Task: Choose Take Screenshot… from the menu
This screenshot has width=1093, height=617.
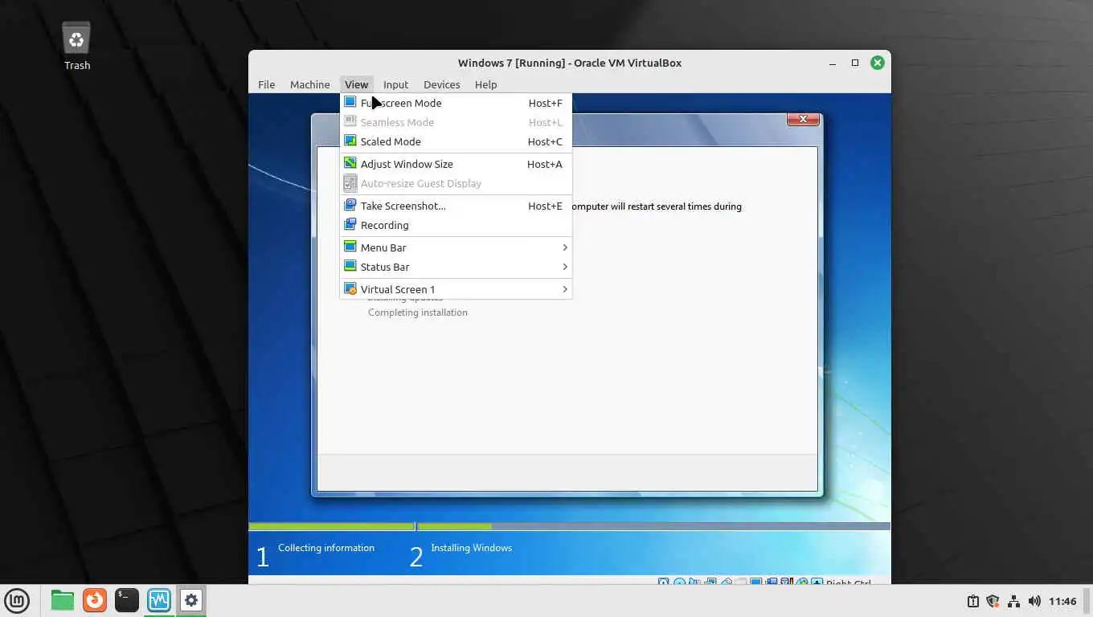Action: pos(456,206)
